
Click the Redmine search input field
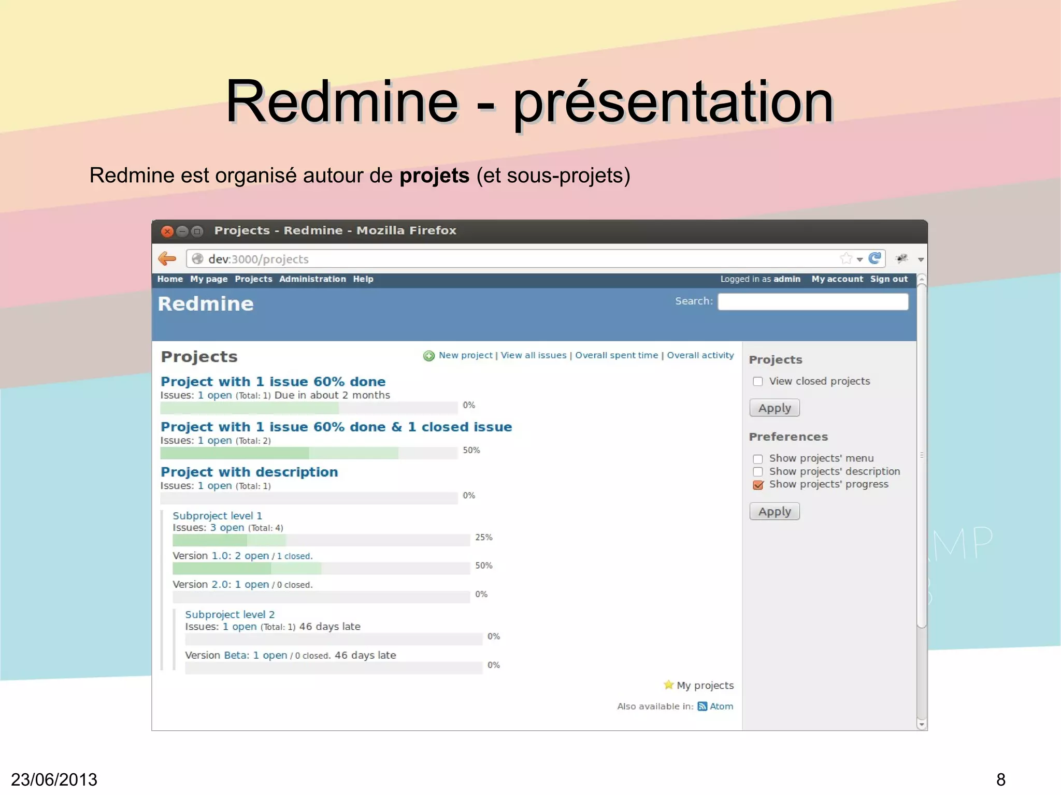813,301
